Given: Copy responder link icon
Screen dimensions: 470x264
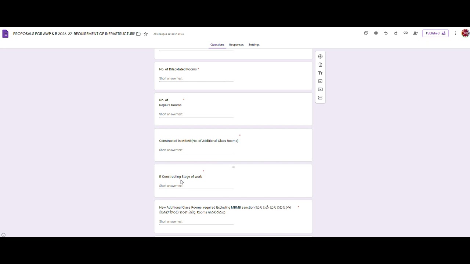Looking at the screenshot, I should tap(406, 33).
